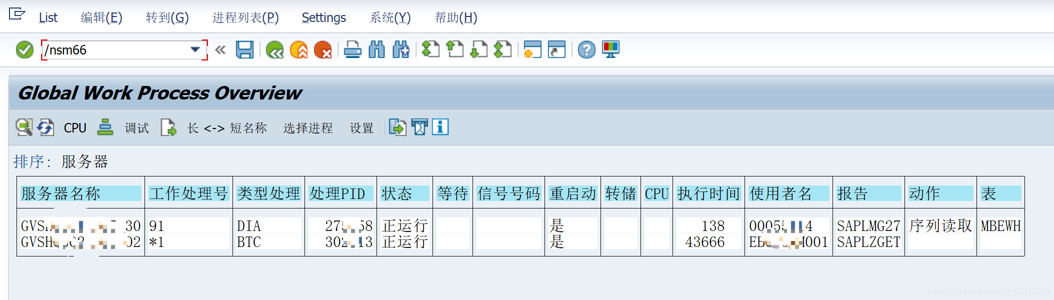This screenshot has width=1054, height=300.
Task: Click the 调试 debug button
Action: click(x=137, y=128)
